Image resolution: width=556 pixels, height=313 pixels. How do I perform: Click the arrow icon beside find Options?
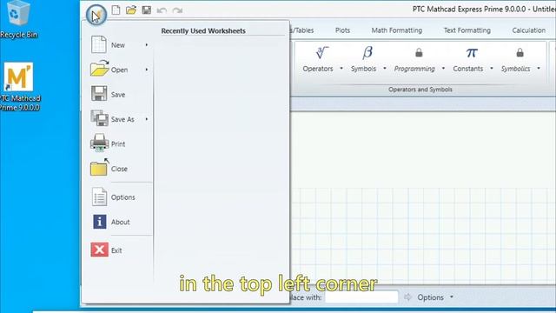tap(407, 297)
